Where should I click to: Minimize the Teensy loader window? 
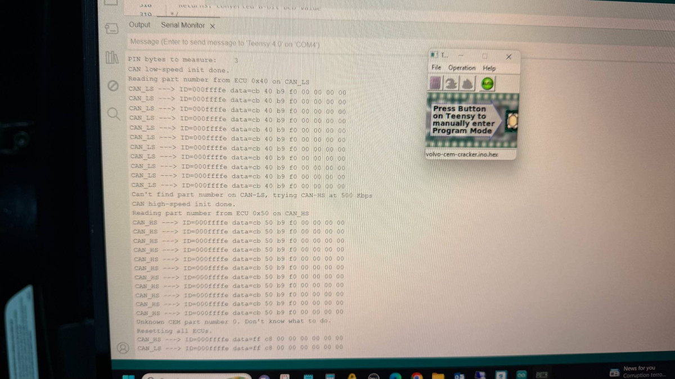coord(461,56)
